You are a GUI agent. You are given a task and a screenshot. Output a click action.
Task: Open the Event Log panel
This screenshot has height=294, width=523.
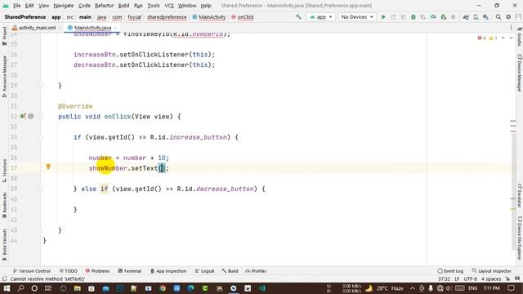450,271
